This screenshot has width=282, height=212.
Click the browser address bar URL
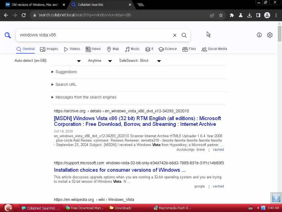tap(85, 15)
